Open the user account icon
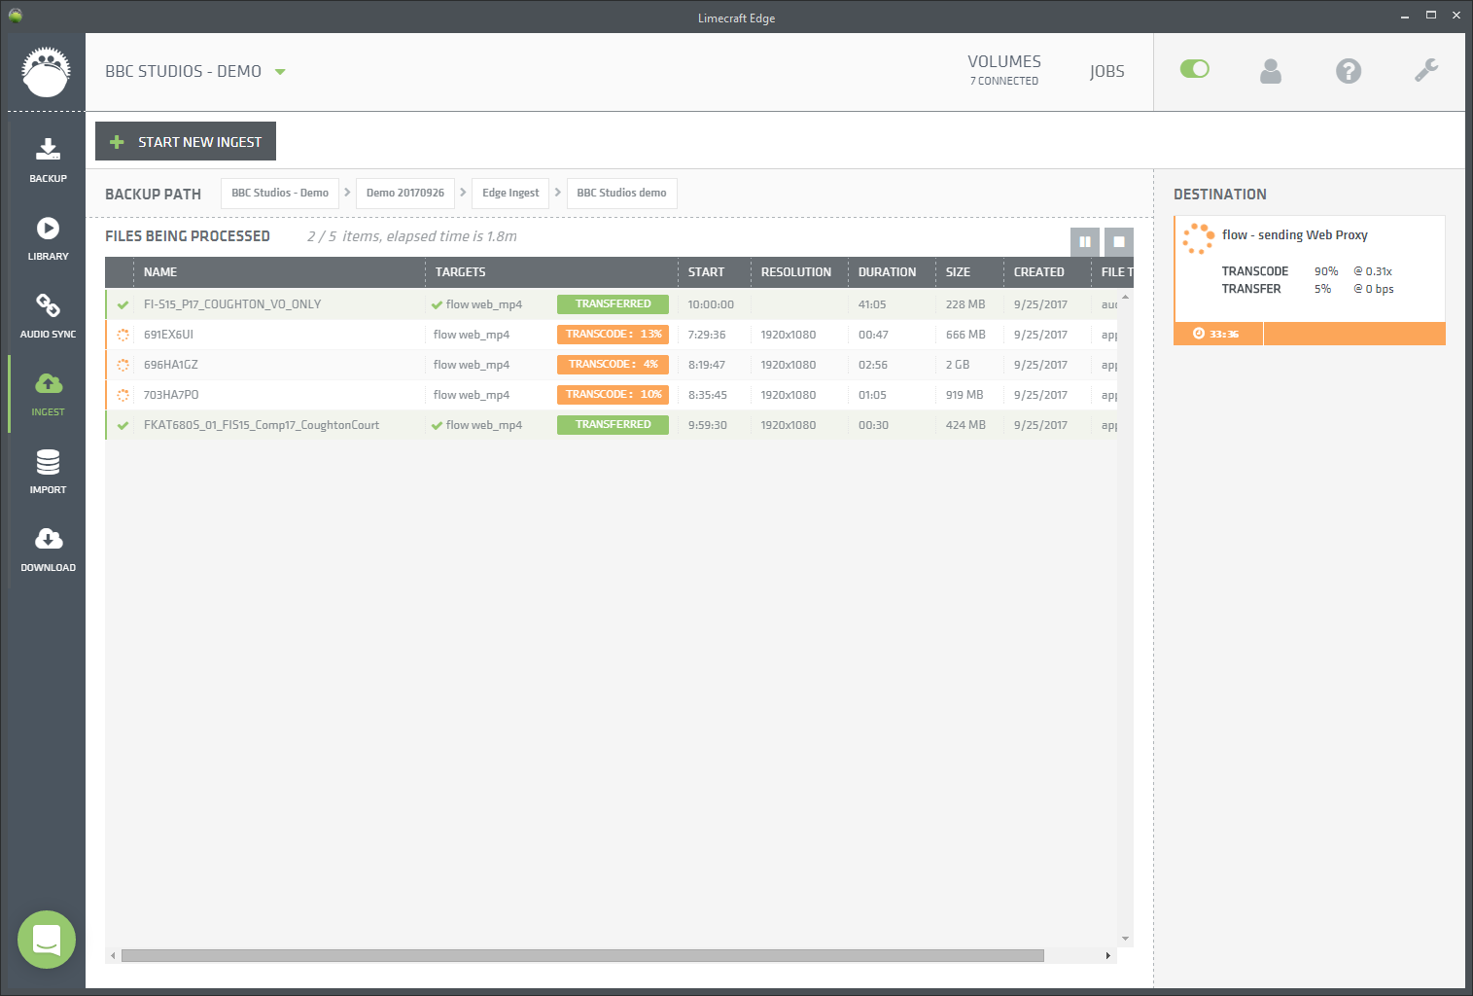Viewport: 1473px width, 996px height. (1271, 70)
